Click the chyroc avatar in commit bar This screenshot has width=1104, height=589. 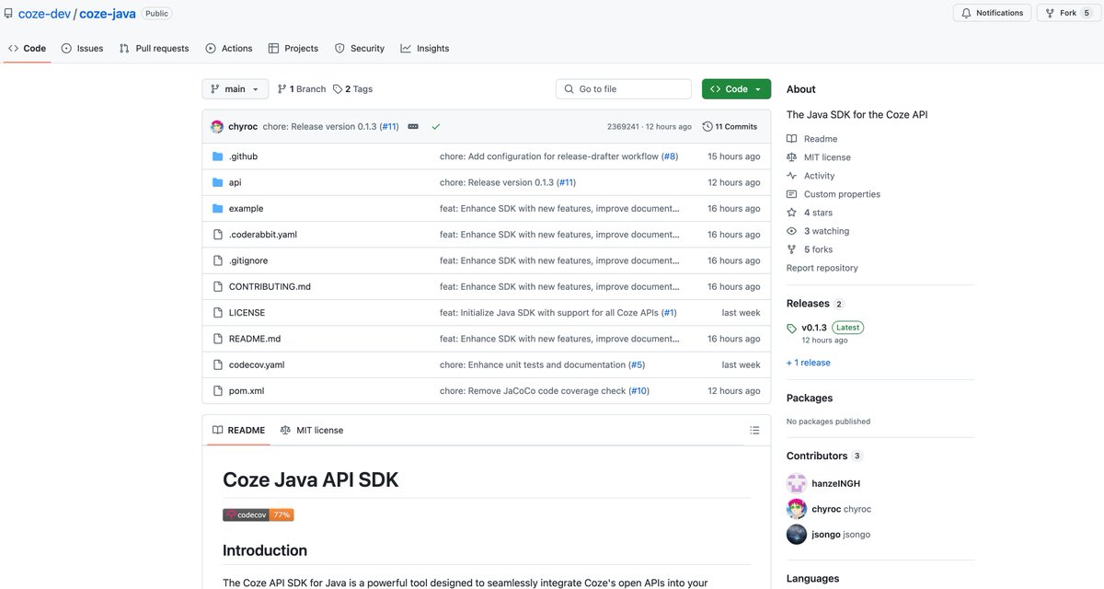[x=217, y=126]
